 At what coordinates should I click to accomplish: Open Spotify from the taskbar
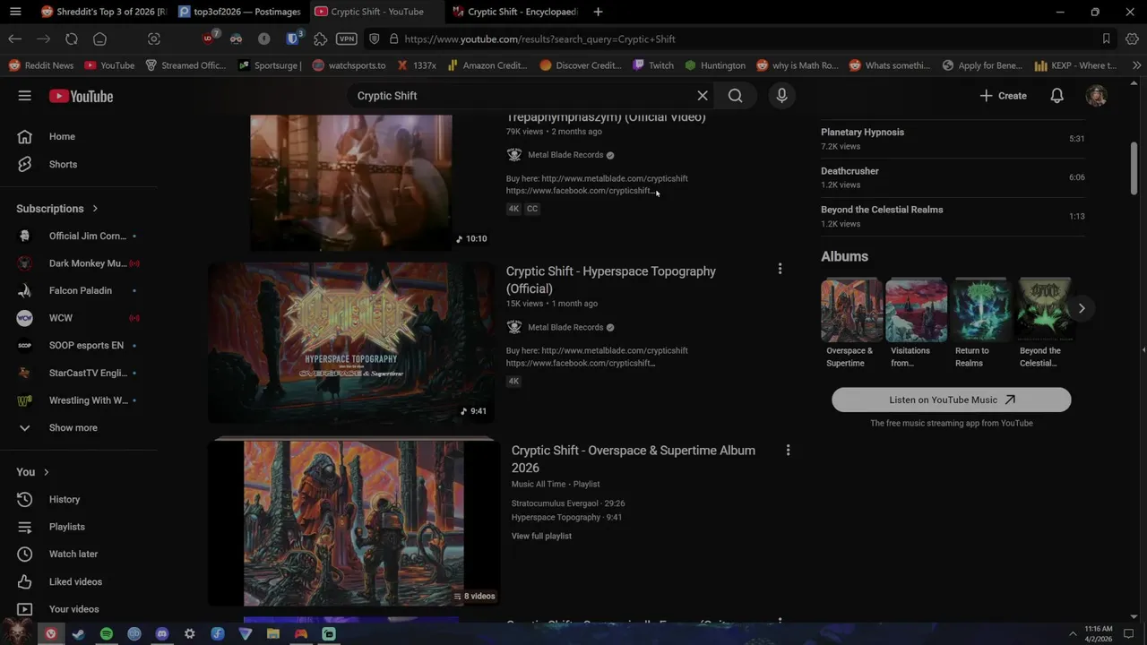[x=107, y=634]
